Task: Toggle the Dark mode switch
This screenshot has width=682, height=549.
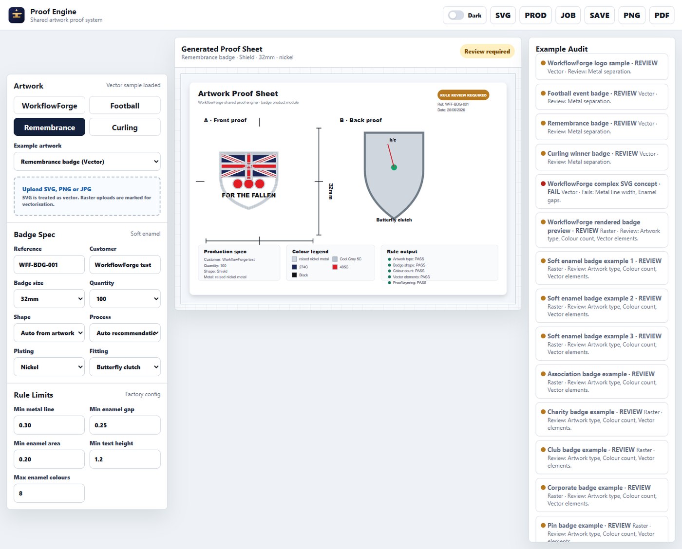Action: (x=456, y=16)
